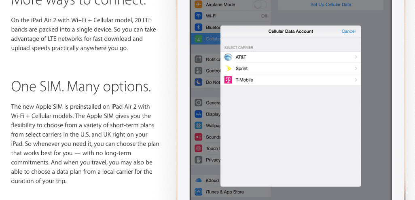Choose T-Mobile as the carrier
Viewport: 415px width, 200px height.
point(290,80)
